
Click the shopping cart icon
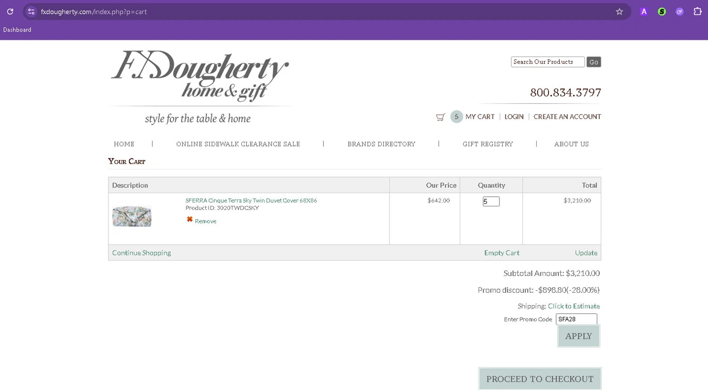point(440,117)
